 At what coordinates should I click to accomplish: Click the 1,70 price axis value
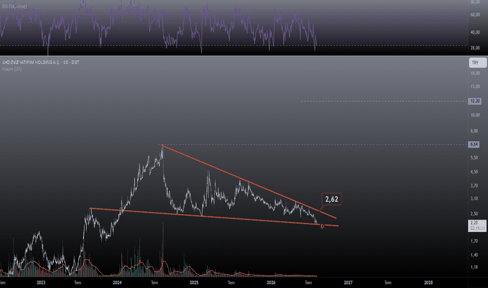pos(474,241)
